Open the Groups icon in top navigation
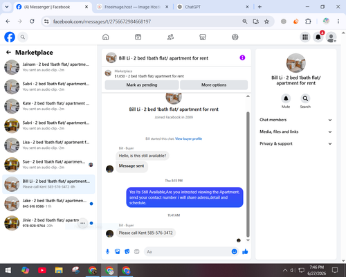The height and width of the screenshot is (277, 346). tap(235, 37)
